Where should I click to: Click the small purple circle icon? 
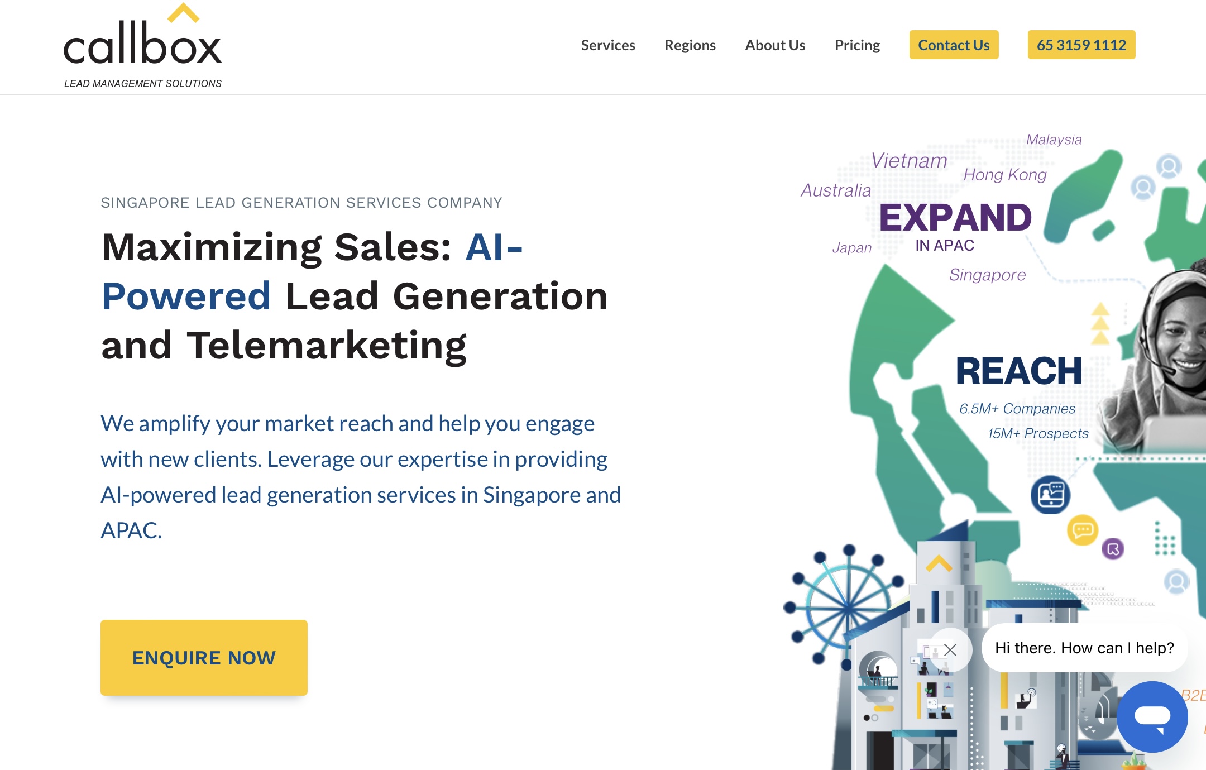coord(1113,549)
